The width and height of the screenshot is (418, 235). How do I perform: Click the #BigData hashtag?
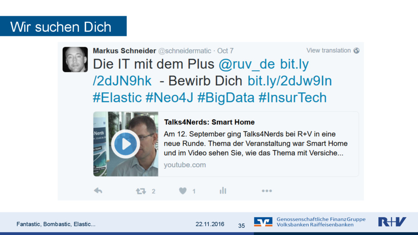click(x=226, y=98)
